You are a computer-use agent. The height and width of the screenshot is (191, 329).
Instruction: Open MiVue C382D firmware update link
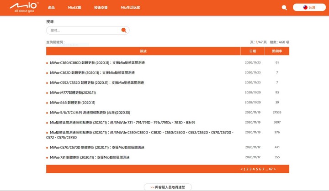92,72
